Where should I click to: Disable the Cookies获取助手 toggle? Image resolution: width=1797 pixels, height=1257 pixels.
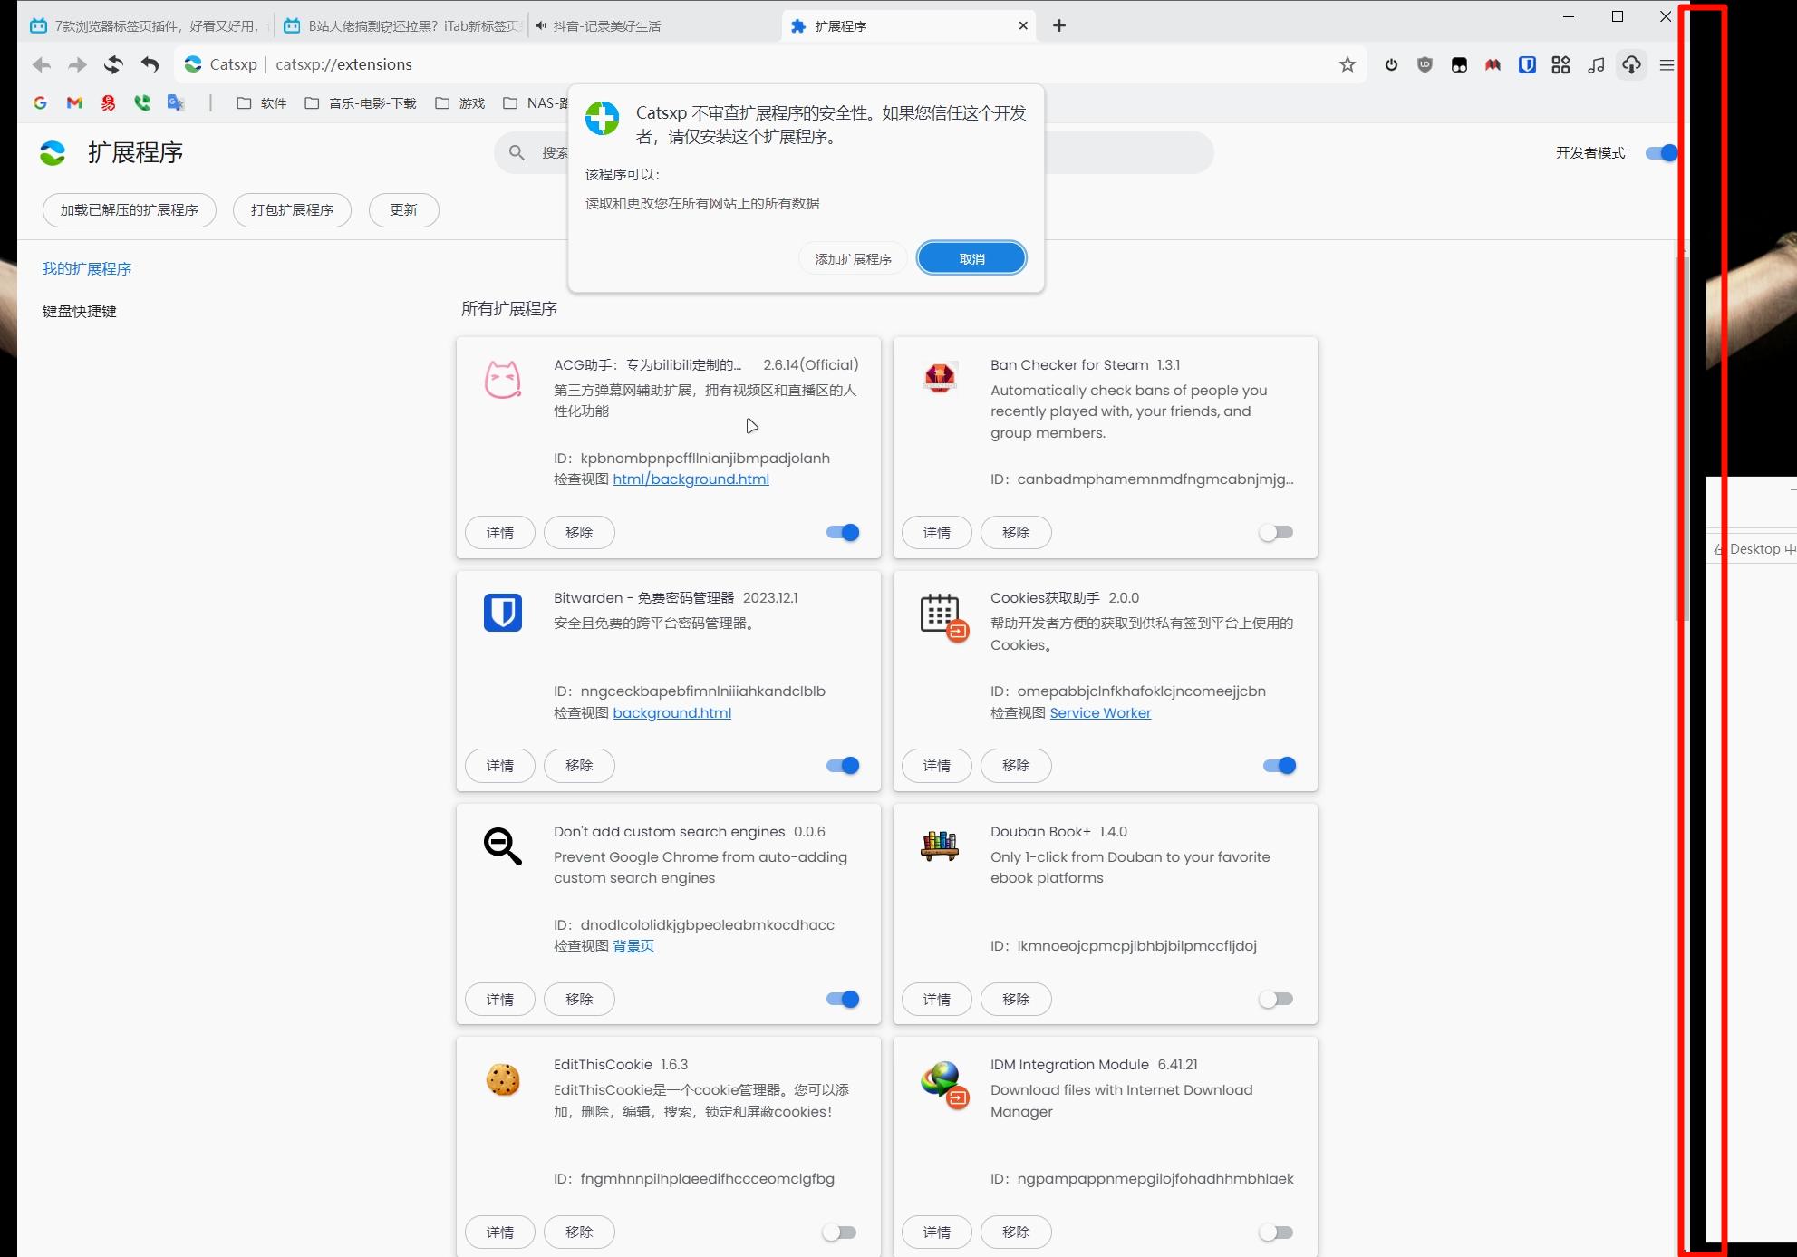pos(1280,766)
